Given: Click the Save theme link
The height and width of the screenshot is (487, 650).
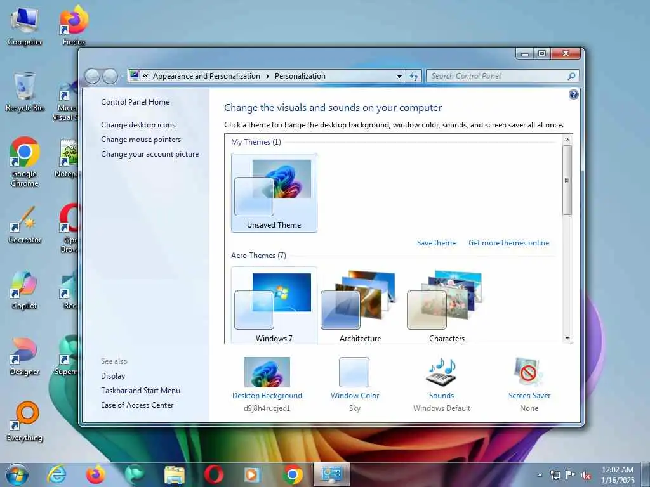Looking at the screenshot, I should [436, 243].
